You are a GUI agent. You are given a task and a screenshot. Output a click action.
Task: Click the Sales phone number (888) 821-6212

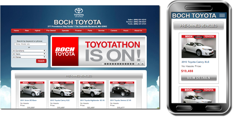tap(140, 19)
